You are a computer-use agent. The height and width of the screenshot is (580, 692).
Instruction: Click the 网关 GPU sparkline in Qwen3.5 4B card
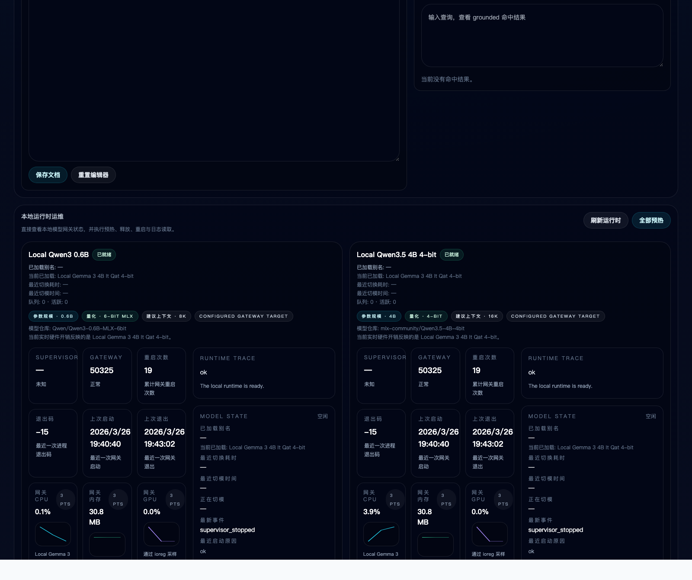[490, 534]
